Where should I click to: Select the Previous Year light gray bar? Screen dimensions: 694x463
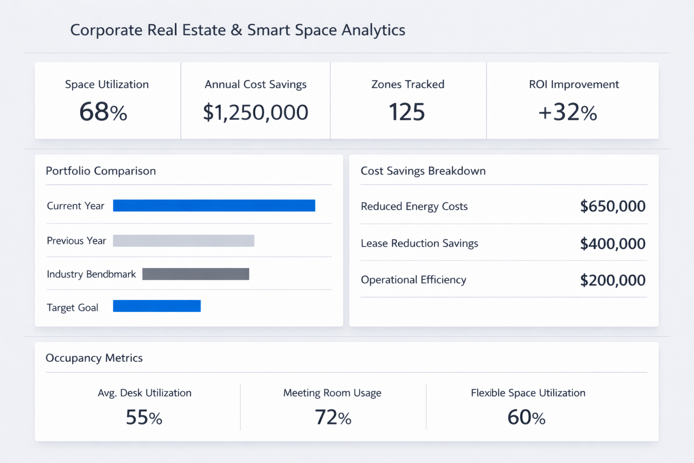183,241
